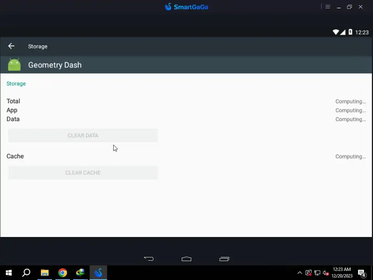This screenshot has width=373, height=280.
Task: Click the Geometry Dash app title
Action: [x=55, y=65]
